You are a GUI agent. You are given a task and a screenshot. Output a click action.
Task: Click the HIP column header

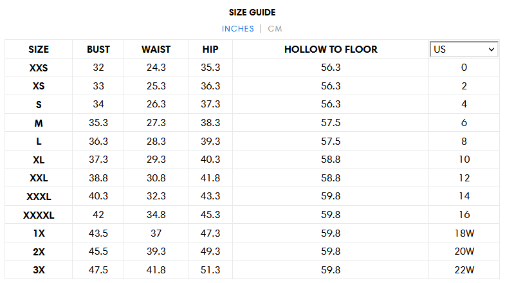click(210, 50)
